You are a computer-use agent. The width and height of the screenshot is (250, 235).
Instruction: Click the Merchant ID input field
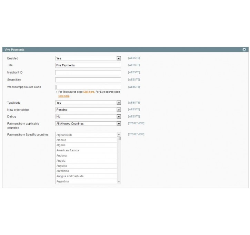(88, 73)
